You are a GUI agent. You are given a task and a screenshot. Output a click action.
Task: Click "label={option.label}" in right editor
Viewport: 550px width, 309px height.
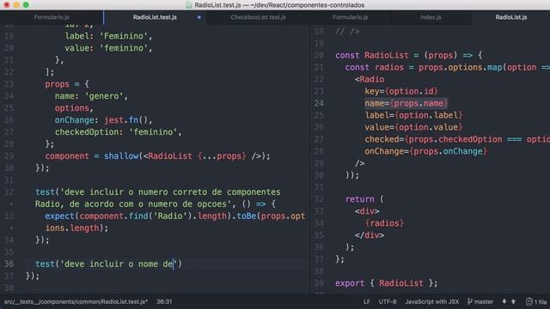pyautogui.click(x=413, y=115)
